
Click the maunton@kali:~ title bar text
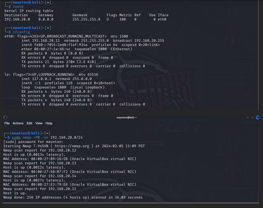coord(127,117)
